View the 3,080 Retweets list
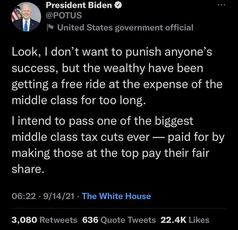This screenshot has width=238, height=230. pyautogui.click(x=45, y=220)
